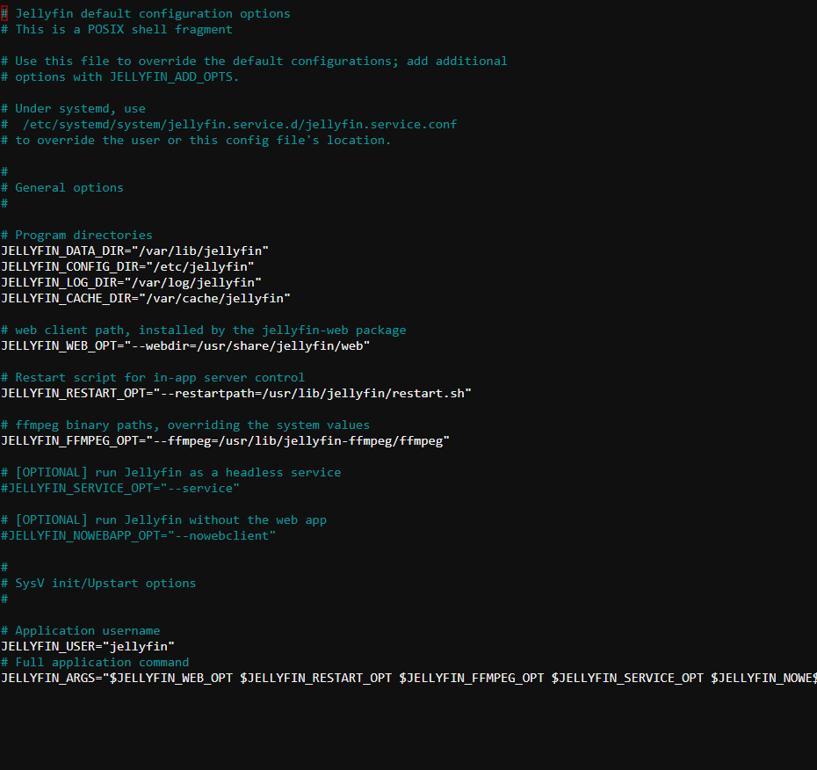Screen dimensions: 817x770
Task: Place cursor on JELLYFIN_CACHE_DIR line
Action: pyautogui.click(x=146, y=298)
